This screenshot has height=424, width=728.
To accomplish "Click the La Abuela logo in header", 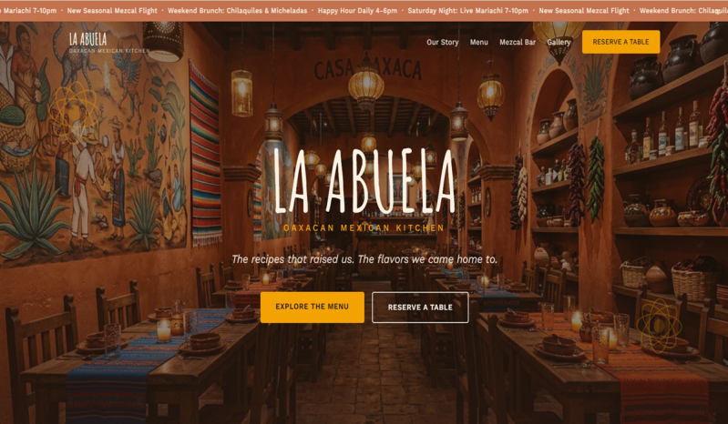I will [x=88, y=39].
